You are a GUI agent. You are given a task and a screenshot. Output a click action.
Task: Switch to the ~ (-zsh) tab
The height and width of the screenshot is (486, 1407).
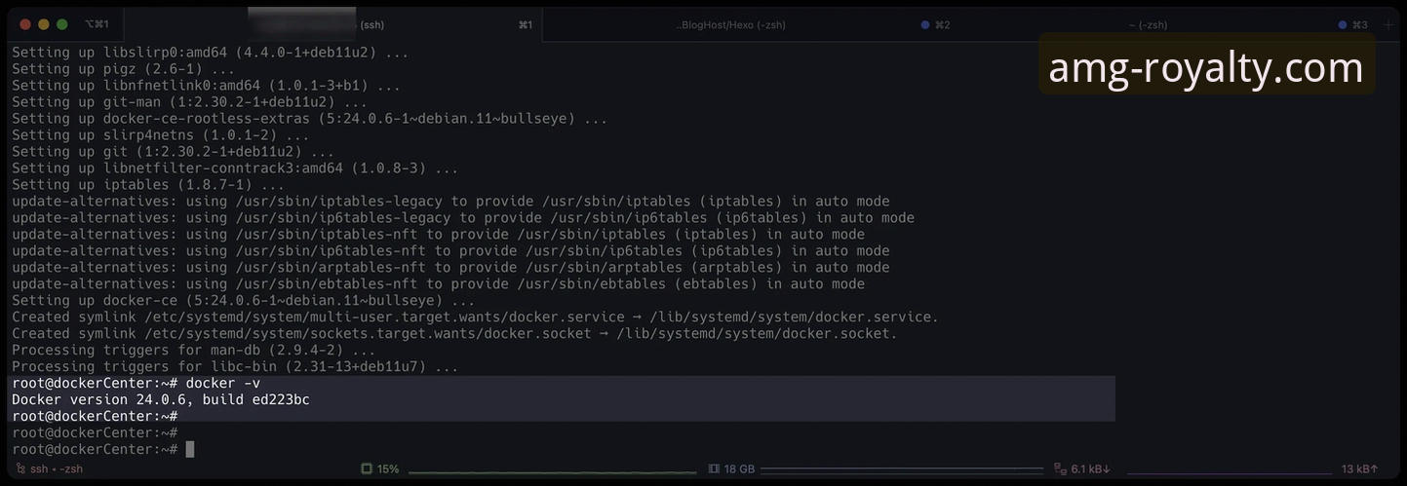tap(1148, 24)
